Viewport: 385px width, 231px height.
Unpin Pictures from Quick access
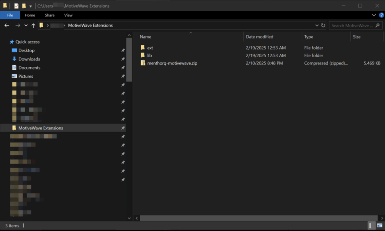pos(123,76)
